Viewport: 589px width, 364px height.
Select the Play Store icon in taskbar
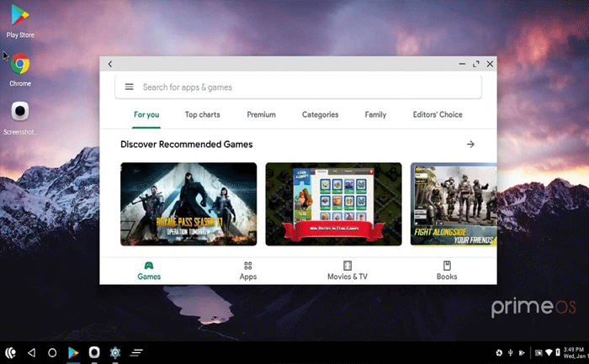point(73,353)
